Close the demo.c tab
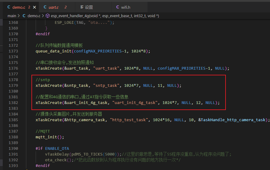The width and height of the screenshot is (270, 170). (x=34, y=7)
